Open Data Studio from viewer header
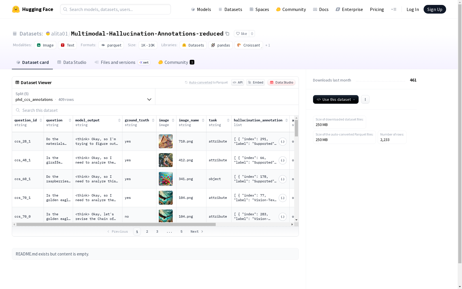Viewport: 462px width, 289px height. pos(281,82)
